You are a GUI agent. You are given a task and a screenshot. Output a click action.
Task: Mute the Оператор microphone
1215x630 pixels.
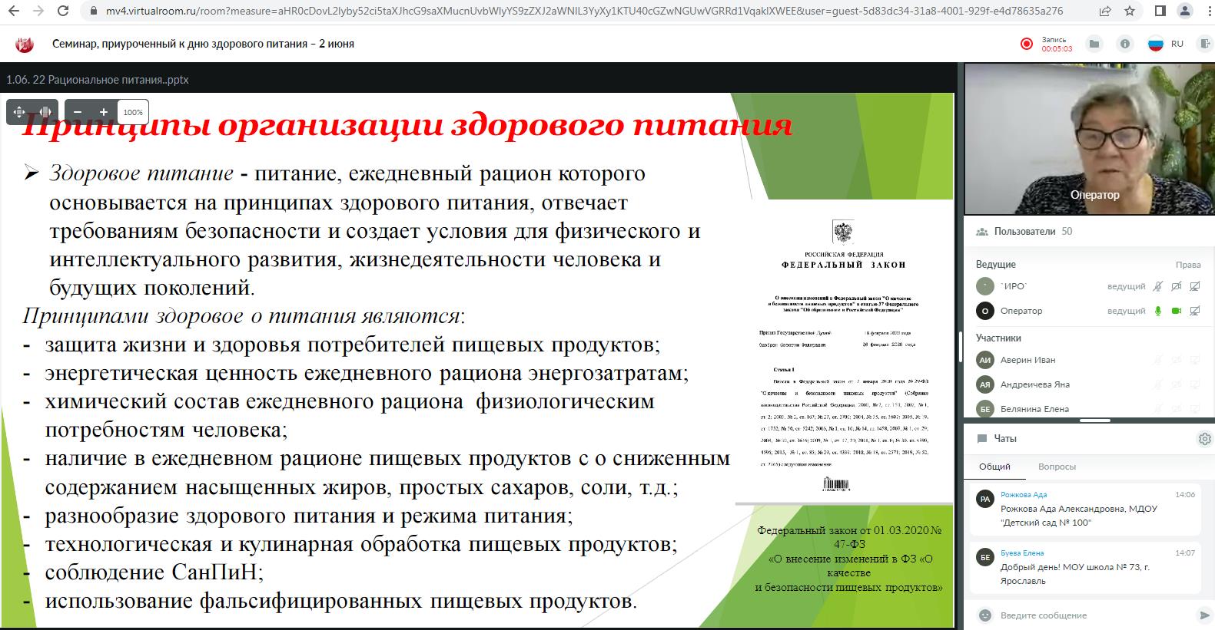pyautogui.click(x=1157, y=311)
